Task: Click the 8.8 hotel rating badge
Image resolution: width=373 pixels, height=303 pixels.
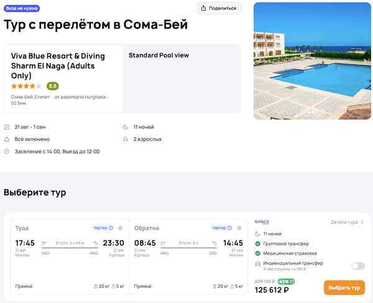Action: coord(53,86)
